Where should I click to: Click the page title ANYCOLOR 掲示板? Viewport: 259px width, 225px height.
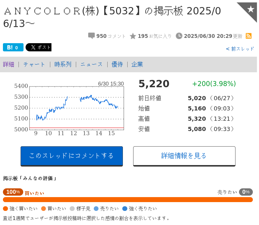112,17
